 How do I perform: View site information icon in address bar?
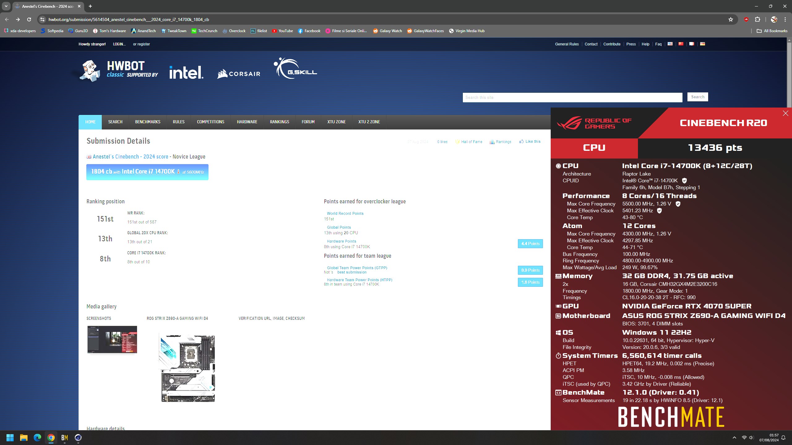pyautogui.click(x=42, y=19)
